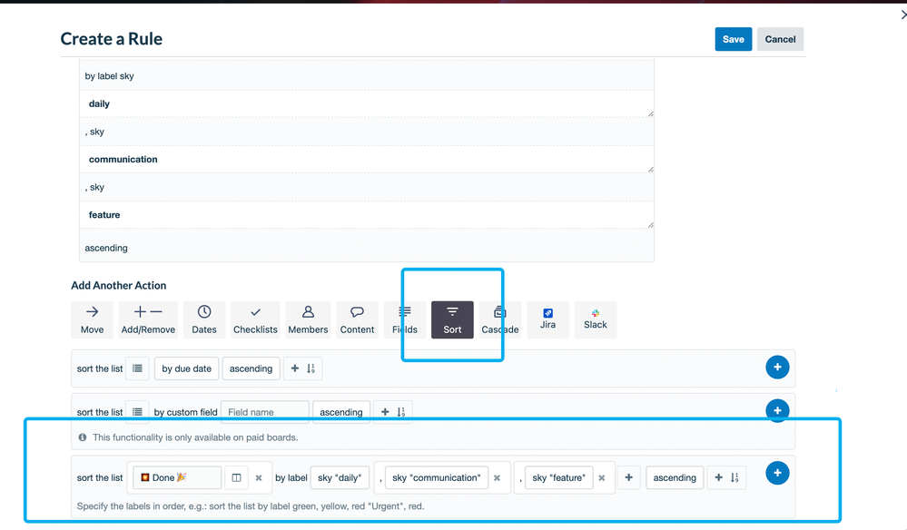Click the 'Create a Rule' title

[111, 39]
